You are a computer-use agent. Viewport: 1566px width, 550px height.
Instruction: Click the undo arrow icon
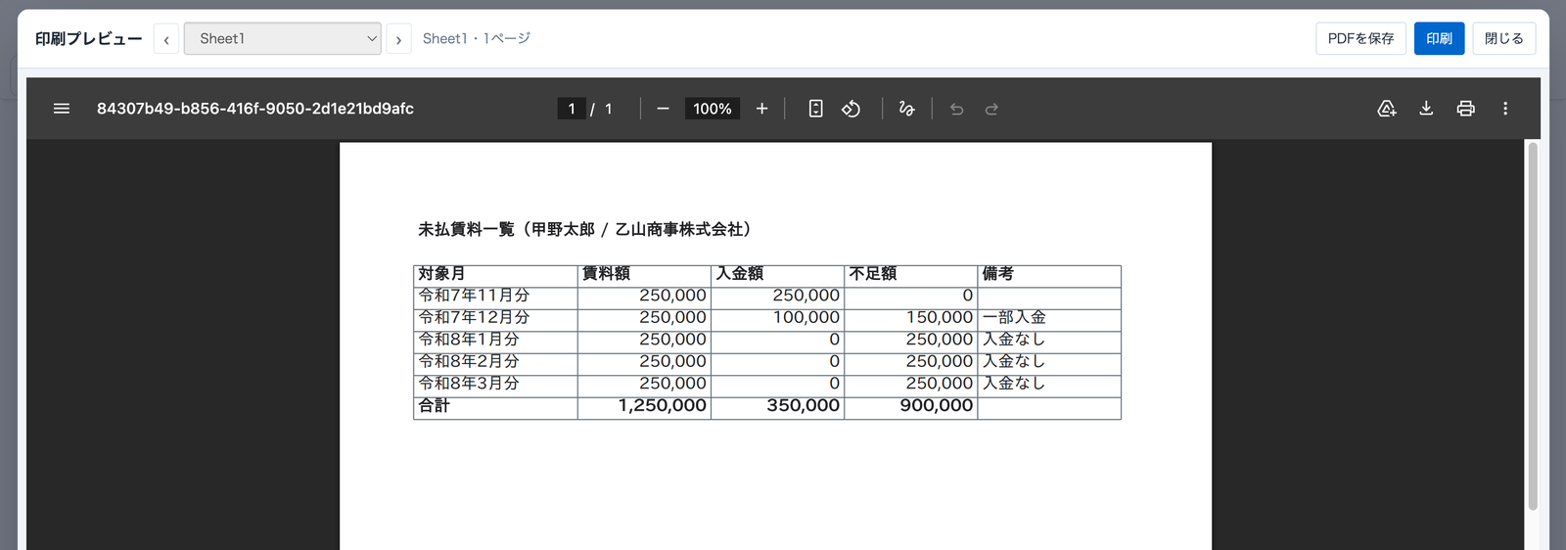(956, 109)
